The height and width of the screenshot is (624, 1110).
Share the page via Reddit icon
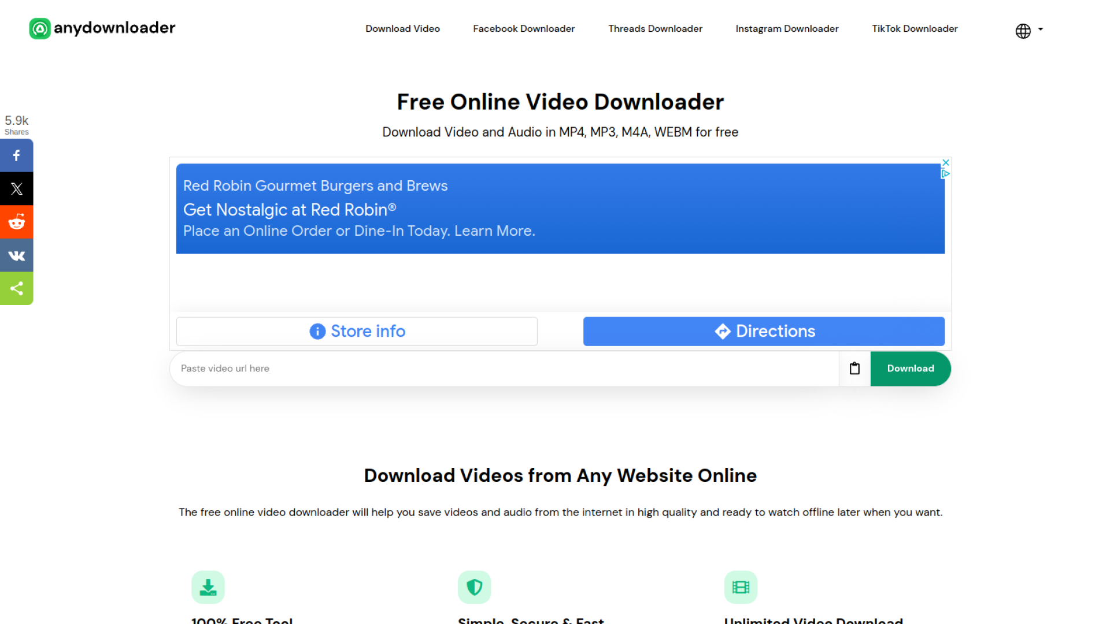(16, 222)
